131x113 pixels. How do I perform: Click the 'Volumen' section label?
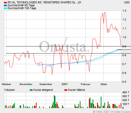click(9, 90)
